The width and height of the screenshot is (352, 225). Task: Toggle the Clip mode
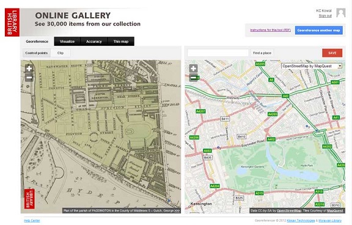pos(61,53)
